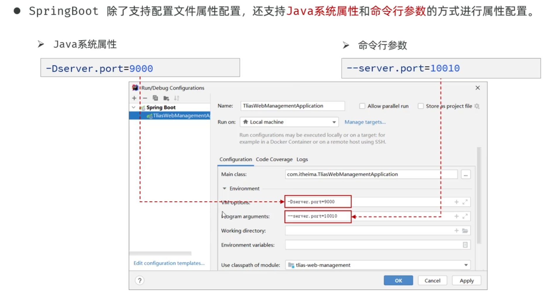Select TliasWebManagementApplication in the configuration tree
The width and height of the screenshot is (549, 300).
[x=170, y=115]
